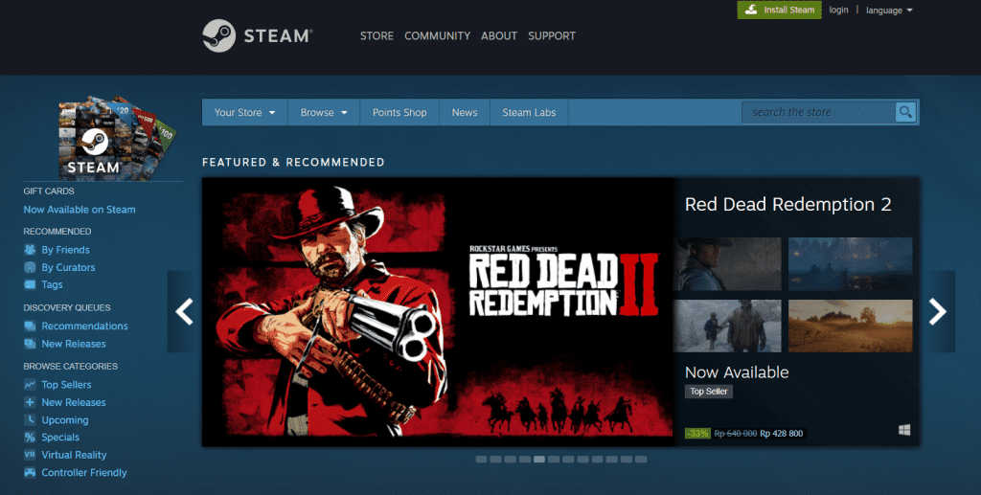981x495 pixels.
Task: Open the Your Store dropdown
Action: pyautogui.click(x=244, y=113)
